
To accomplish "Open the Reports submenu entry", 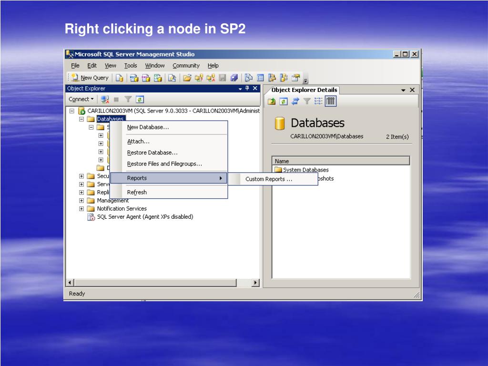I will tap(169, 178).
